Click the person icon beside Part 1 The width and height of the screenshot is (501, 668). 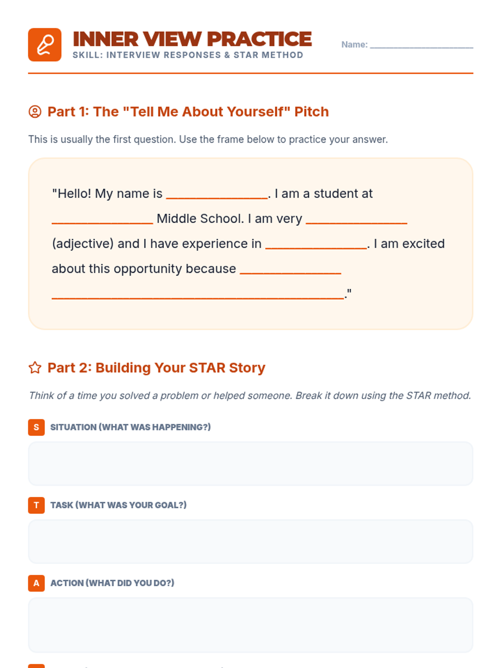35,112
